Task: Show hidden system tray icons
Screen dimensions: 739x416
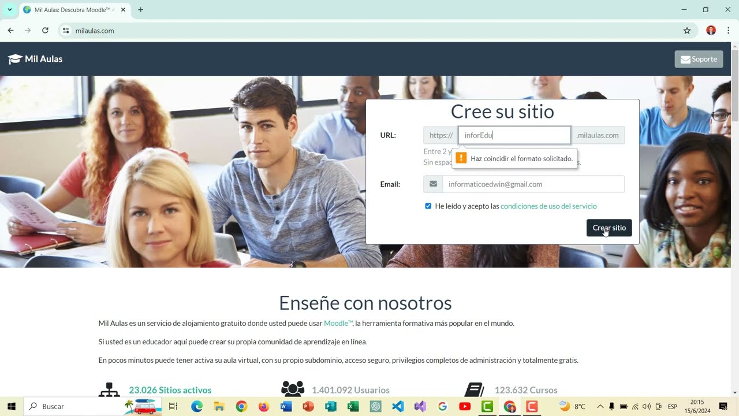Action: pos(600,407)
